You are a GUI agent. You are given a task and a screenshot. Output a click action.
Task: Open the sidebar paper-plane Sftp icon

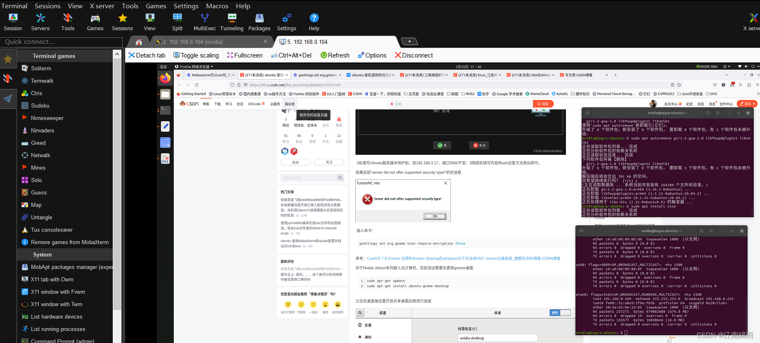point(8,98)
